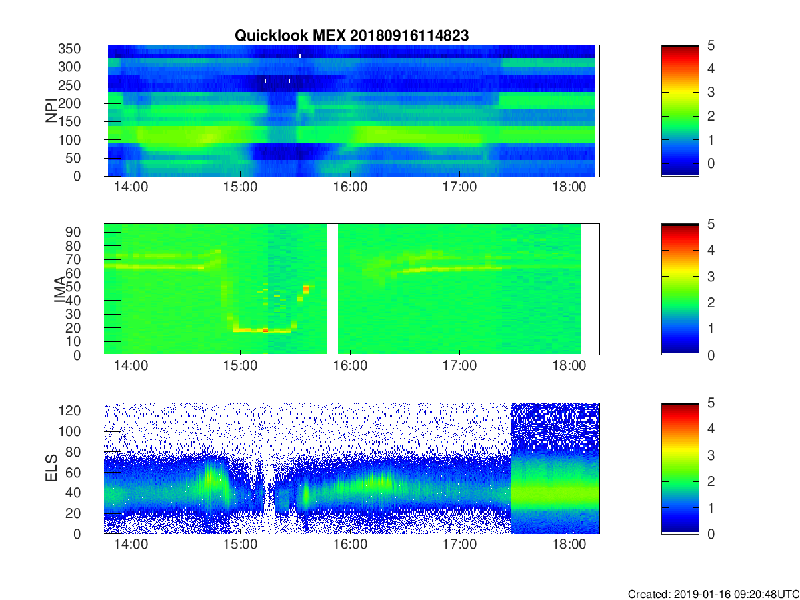Screen dimensions: 800x600
Task: Click 14:00 time label under IMA panel
Action: tap(131, 366)
